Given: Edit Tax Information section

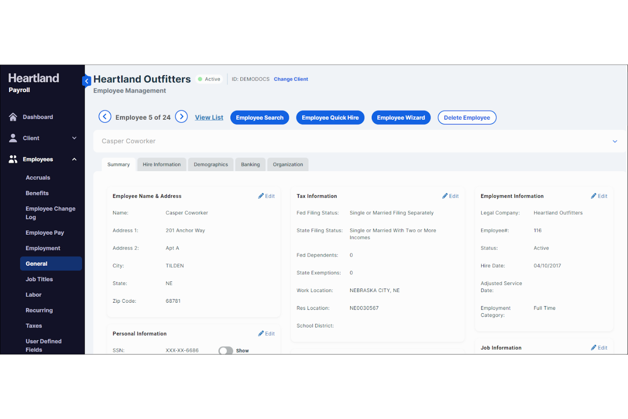Looking at the screenshot, I should 451,196.
